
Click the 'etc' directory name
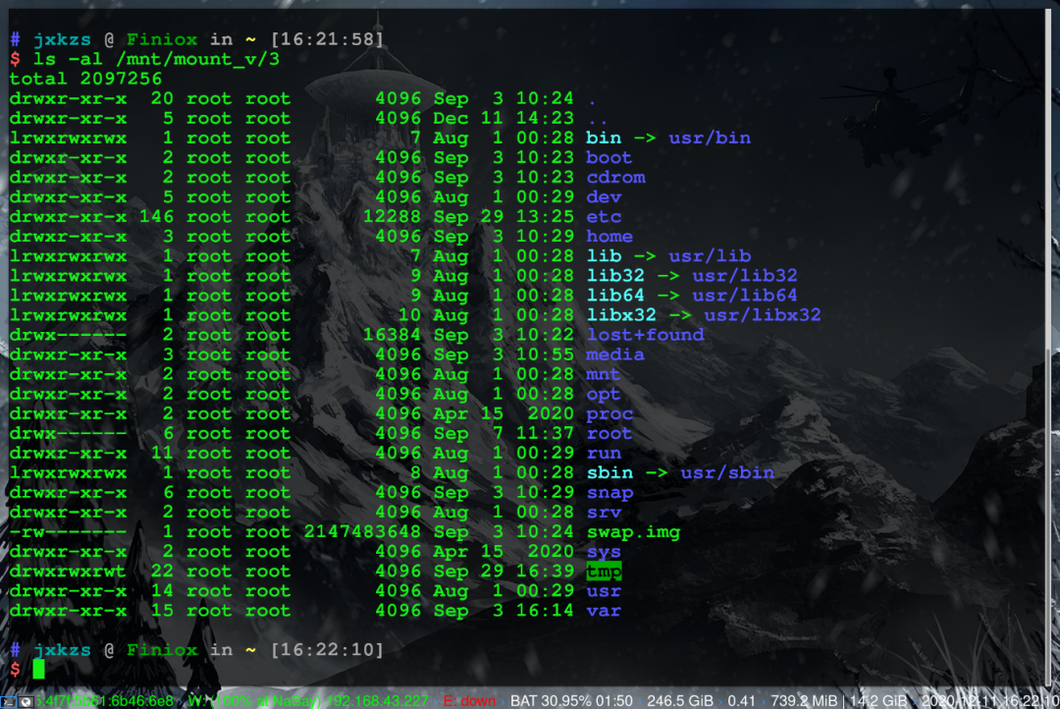pos(604,216)
